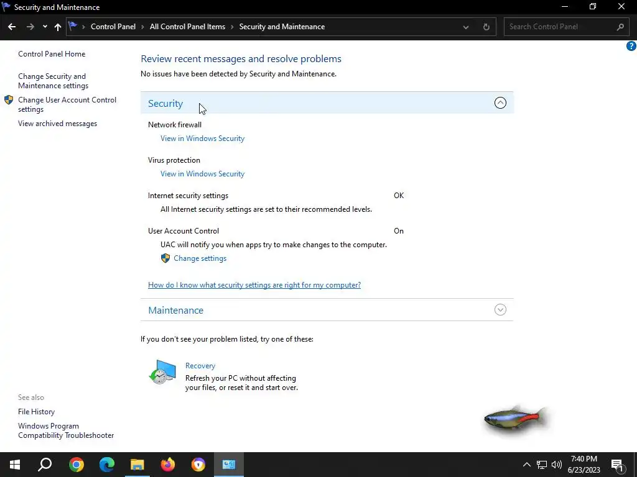
Task: Click the User Account Control On status
Action: pyautogui.click(x=399, y=231)
